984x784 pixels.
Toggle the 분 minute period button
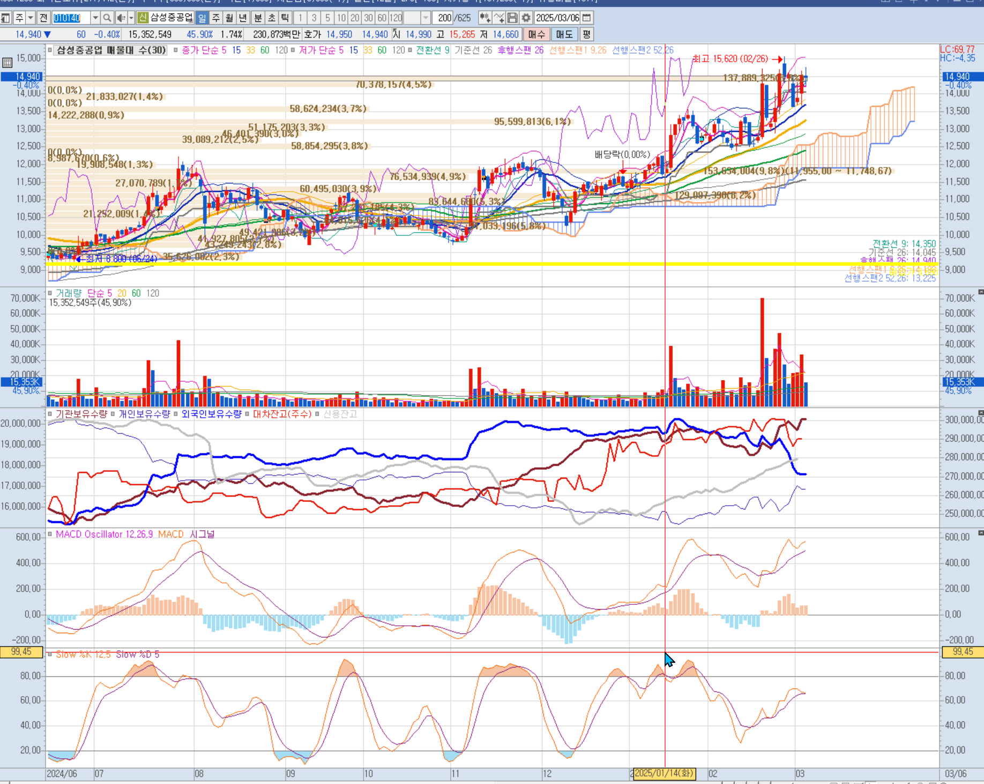258,18
